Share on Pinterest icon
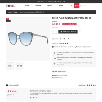 (69, 39)
